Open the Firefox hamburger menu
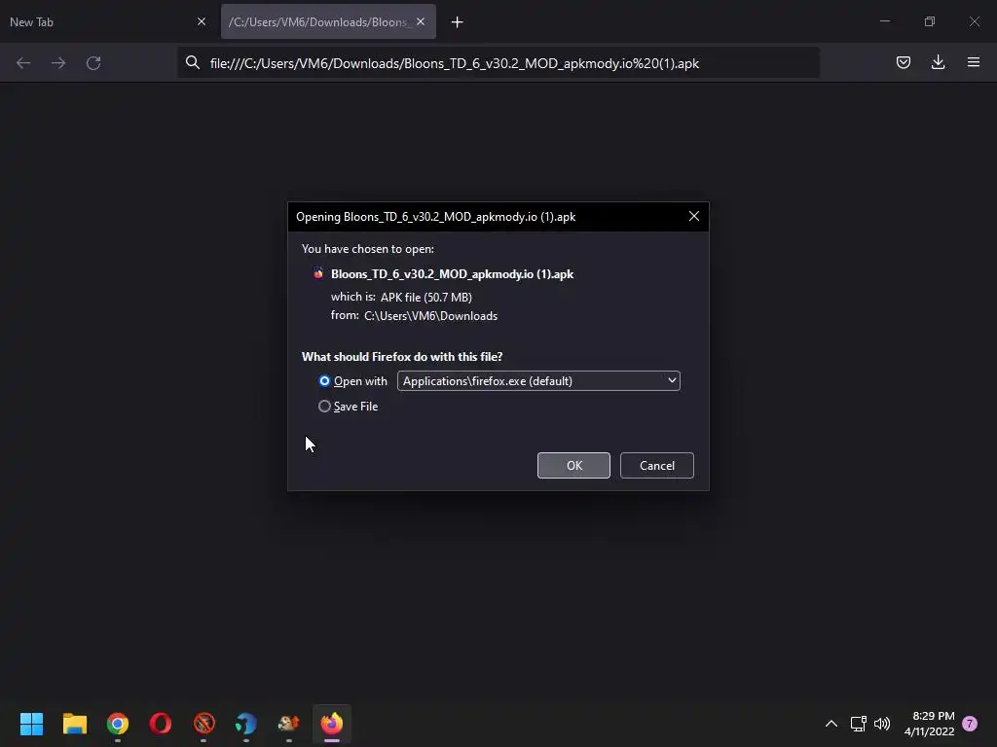Image resolution: width=997 pixels, height=747 pixels. [974, 62]
